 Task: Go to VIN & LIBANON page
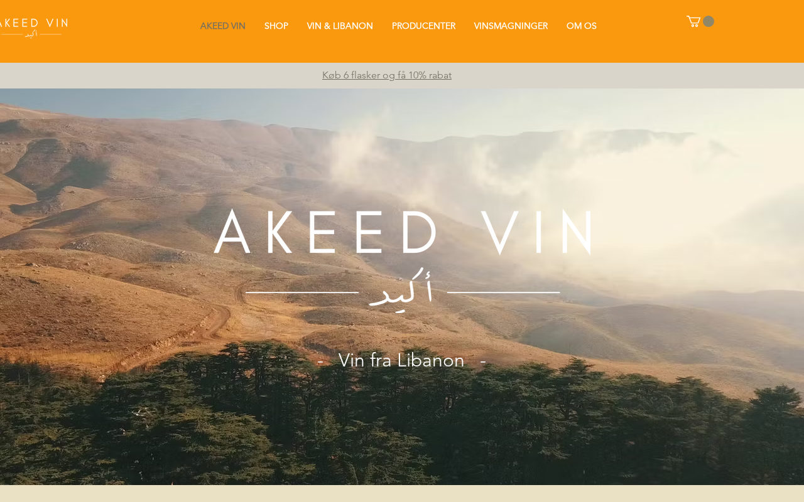(340, 26)
